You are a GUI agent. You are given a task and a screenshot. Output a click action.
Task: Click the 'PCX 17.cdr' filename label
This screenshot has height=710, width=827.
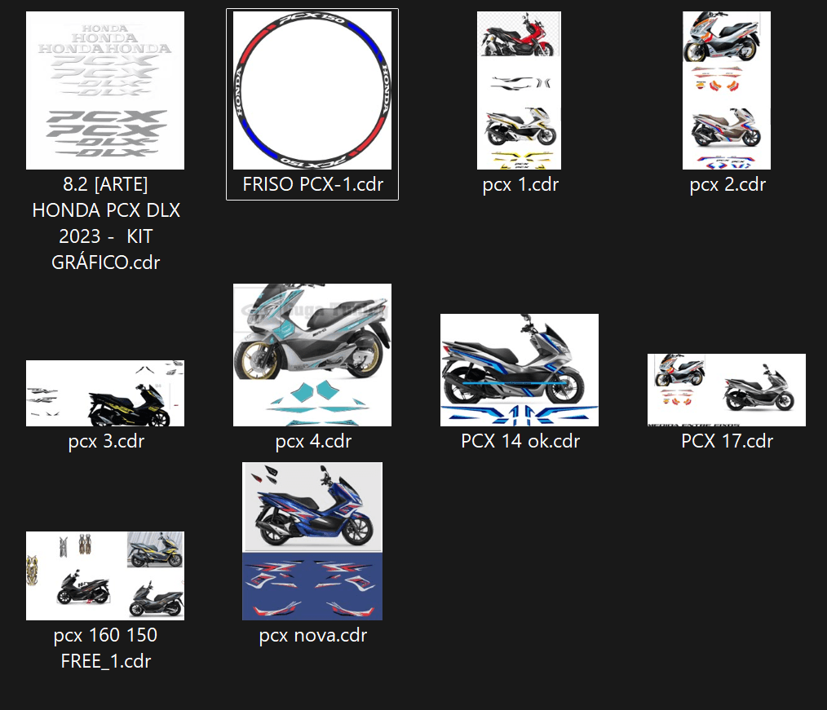[727, 442]
